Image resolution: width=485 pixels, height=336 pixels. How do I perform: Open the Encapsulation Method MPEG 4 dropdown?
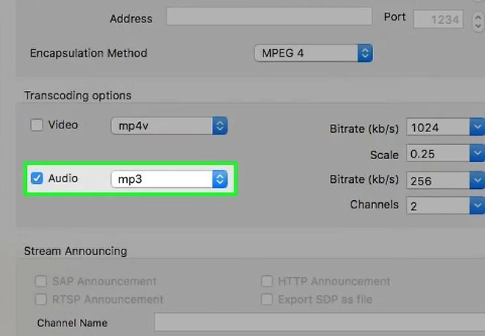click(x=313, y=53)
